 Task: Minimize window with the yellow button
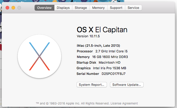coord(13,8)
